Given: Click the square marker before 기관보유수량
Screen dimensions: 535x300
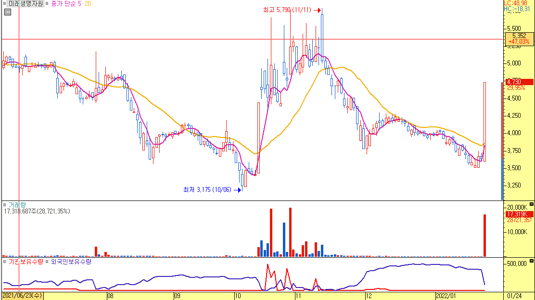Looking at the screenshot, I should (x=4, y=262).
